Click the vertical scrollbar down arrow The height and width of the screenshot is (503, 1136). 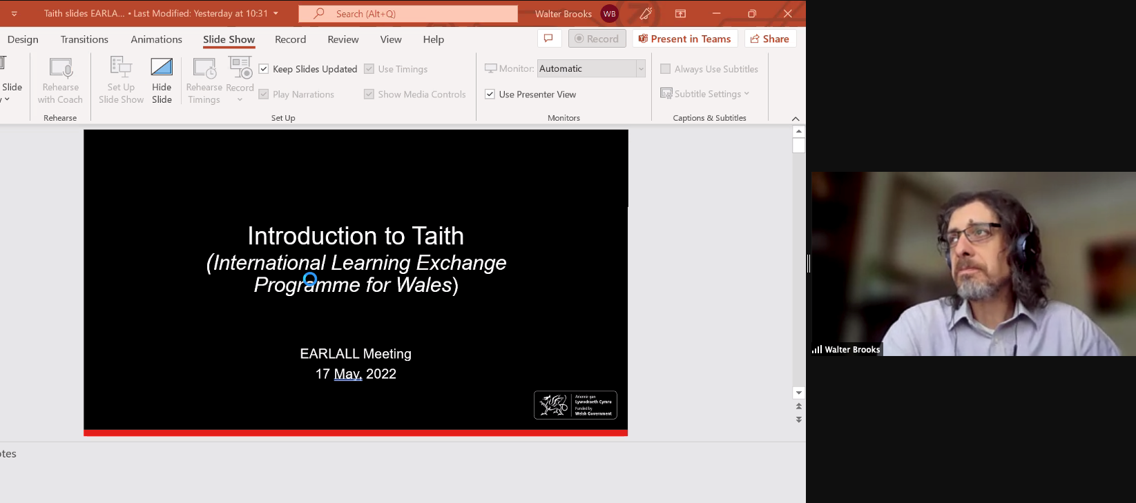pyautogui.click(x=799, y=393)
